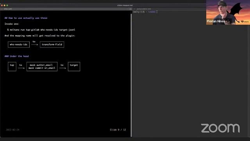The image size is (250, 141).
Task: Click the green maximize window button
Action: [x=7, y=5]
